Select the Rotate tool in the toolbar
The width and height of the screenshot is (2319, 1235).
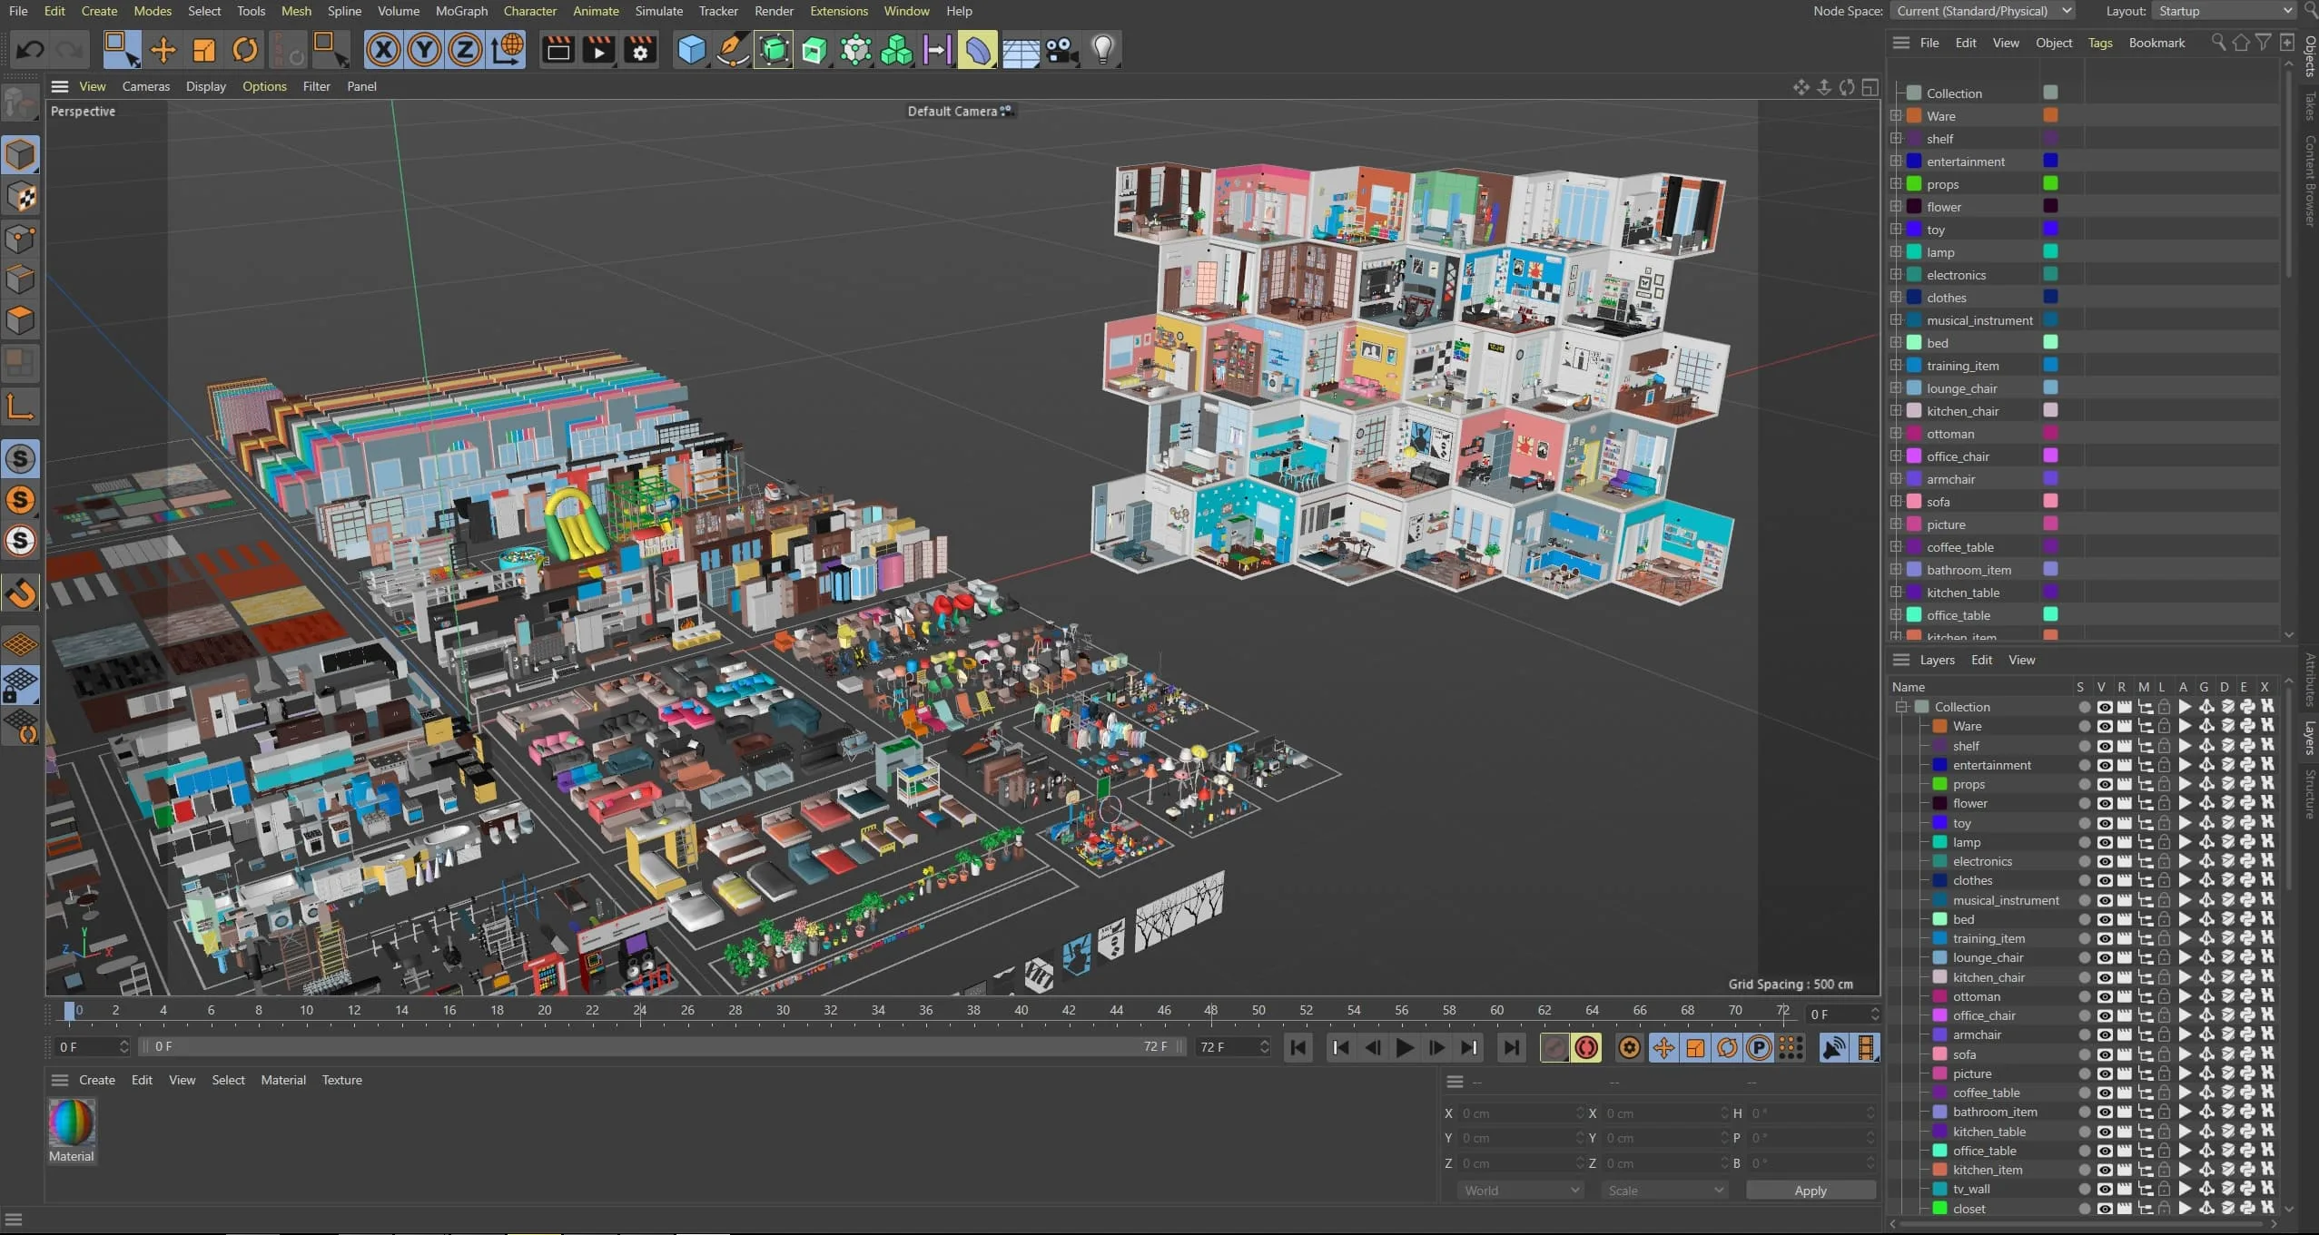[245, 50]
